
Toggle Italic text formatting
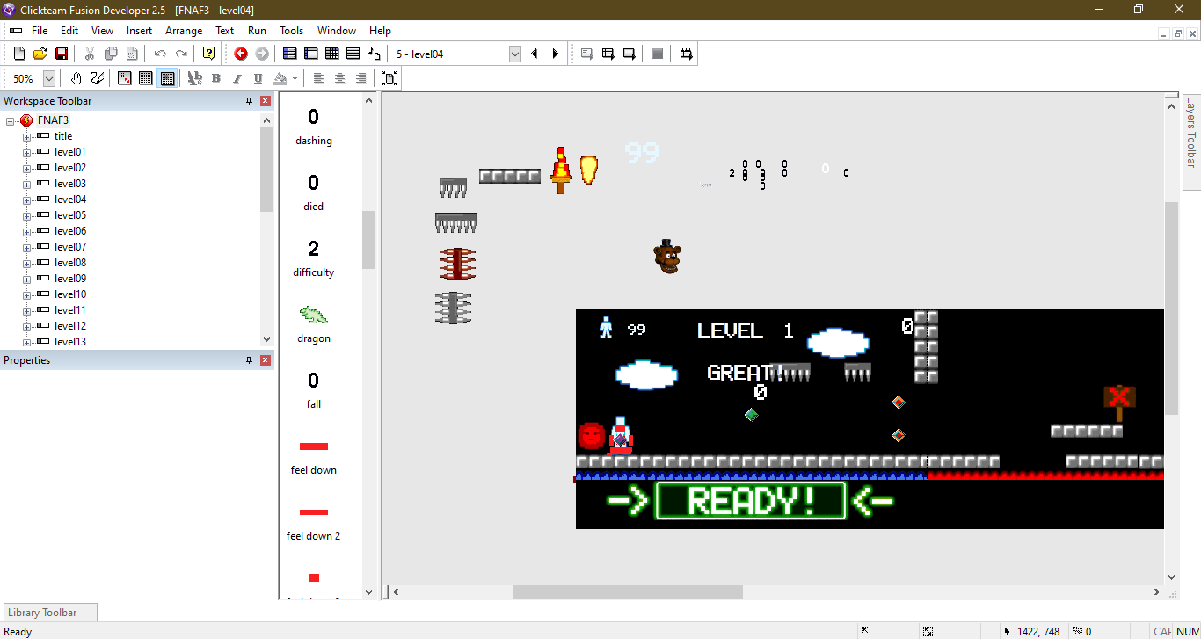(237, 78)
